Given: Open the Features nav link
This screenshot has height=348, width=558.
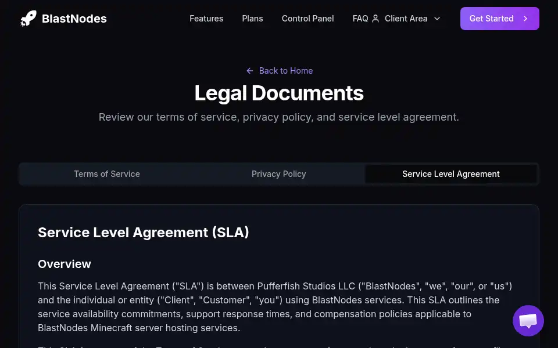Looking at the screenshot, I should (x=206, y=19).
